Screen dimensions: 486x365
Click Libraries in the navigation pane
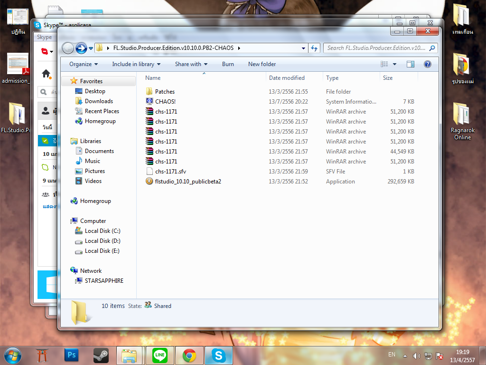pyautogui.click(x=90, y=141)
